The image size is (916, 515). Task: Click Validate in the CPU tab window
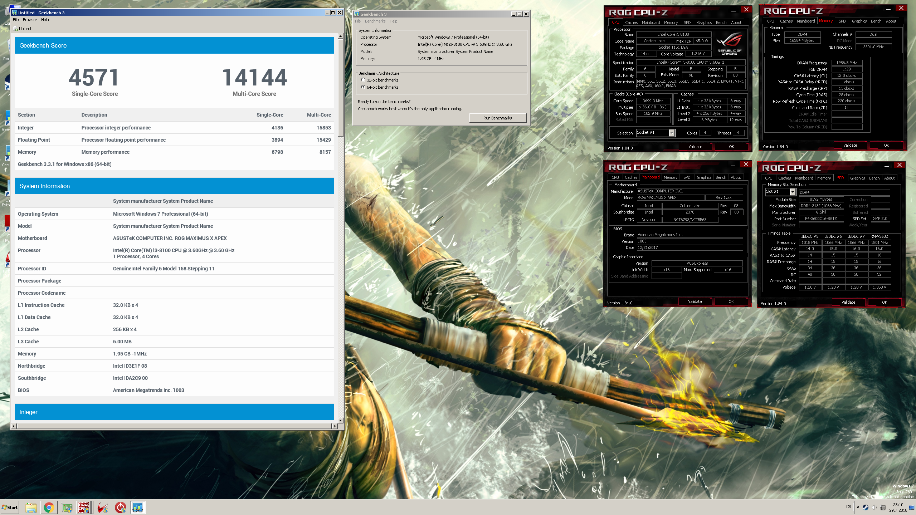(695, 147)
